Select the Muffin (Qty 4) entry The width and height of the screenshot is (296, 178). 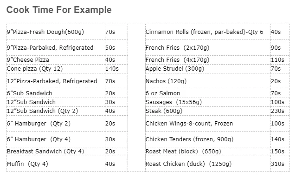pyautogui.click(x=27, y=164)
